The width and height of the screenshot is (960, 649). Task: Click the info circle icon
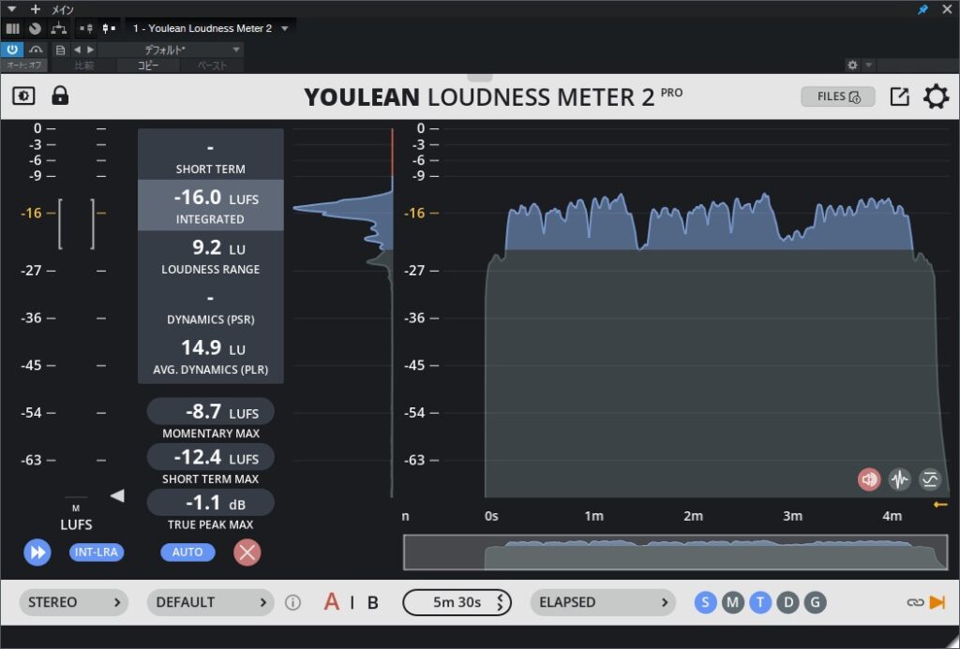click(x=292, y=602)
